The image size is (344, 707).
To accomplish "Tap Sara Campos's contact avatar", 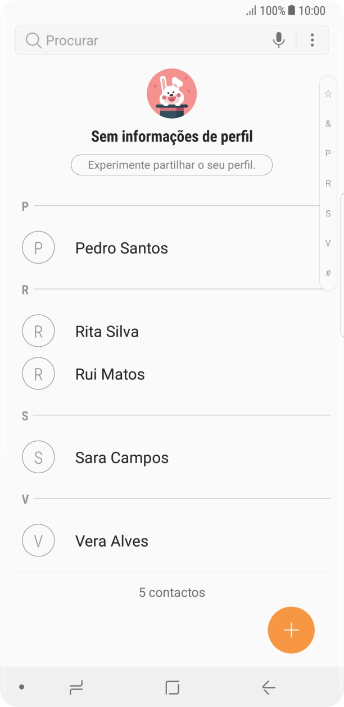I will click(x=38, y=457).
